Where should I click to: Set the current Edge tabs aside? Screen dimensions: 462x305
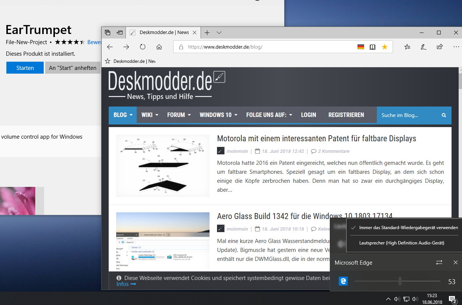pyautogui.click(x=120, y=33)
